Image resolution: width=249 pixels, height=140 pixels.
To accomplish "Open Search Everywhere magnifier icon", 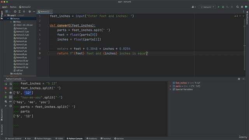I will coord(238,7).
